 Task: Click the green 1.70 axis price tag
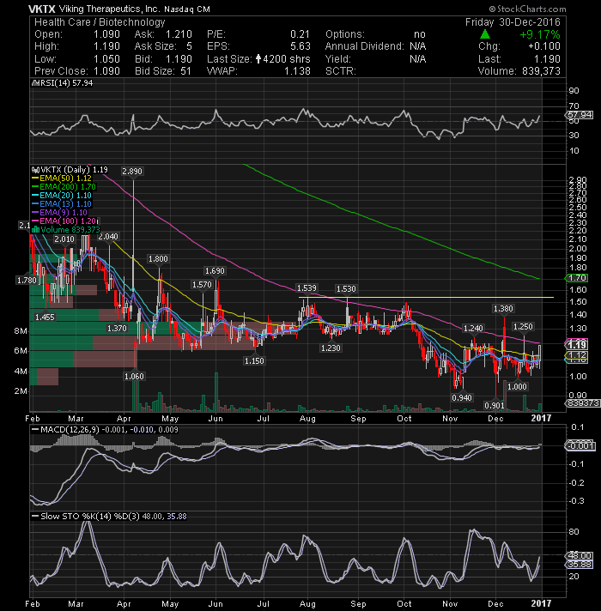coord(577,278)
